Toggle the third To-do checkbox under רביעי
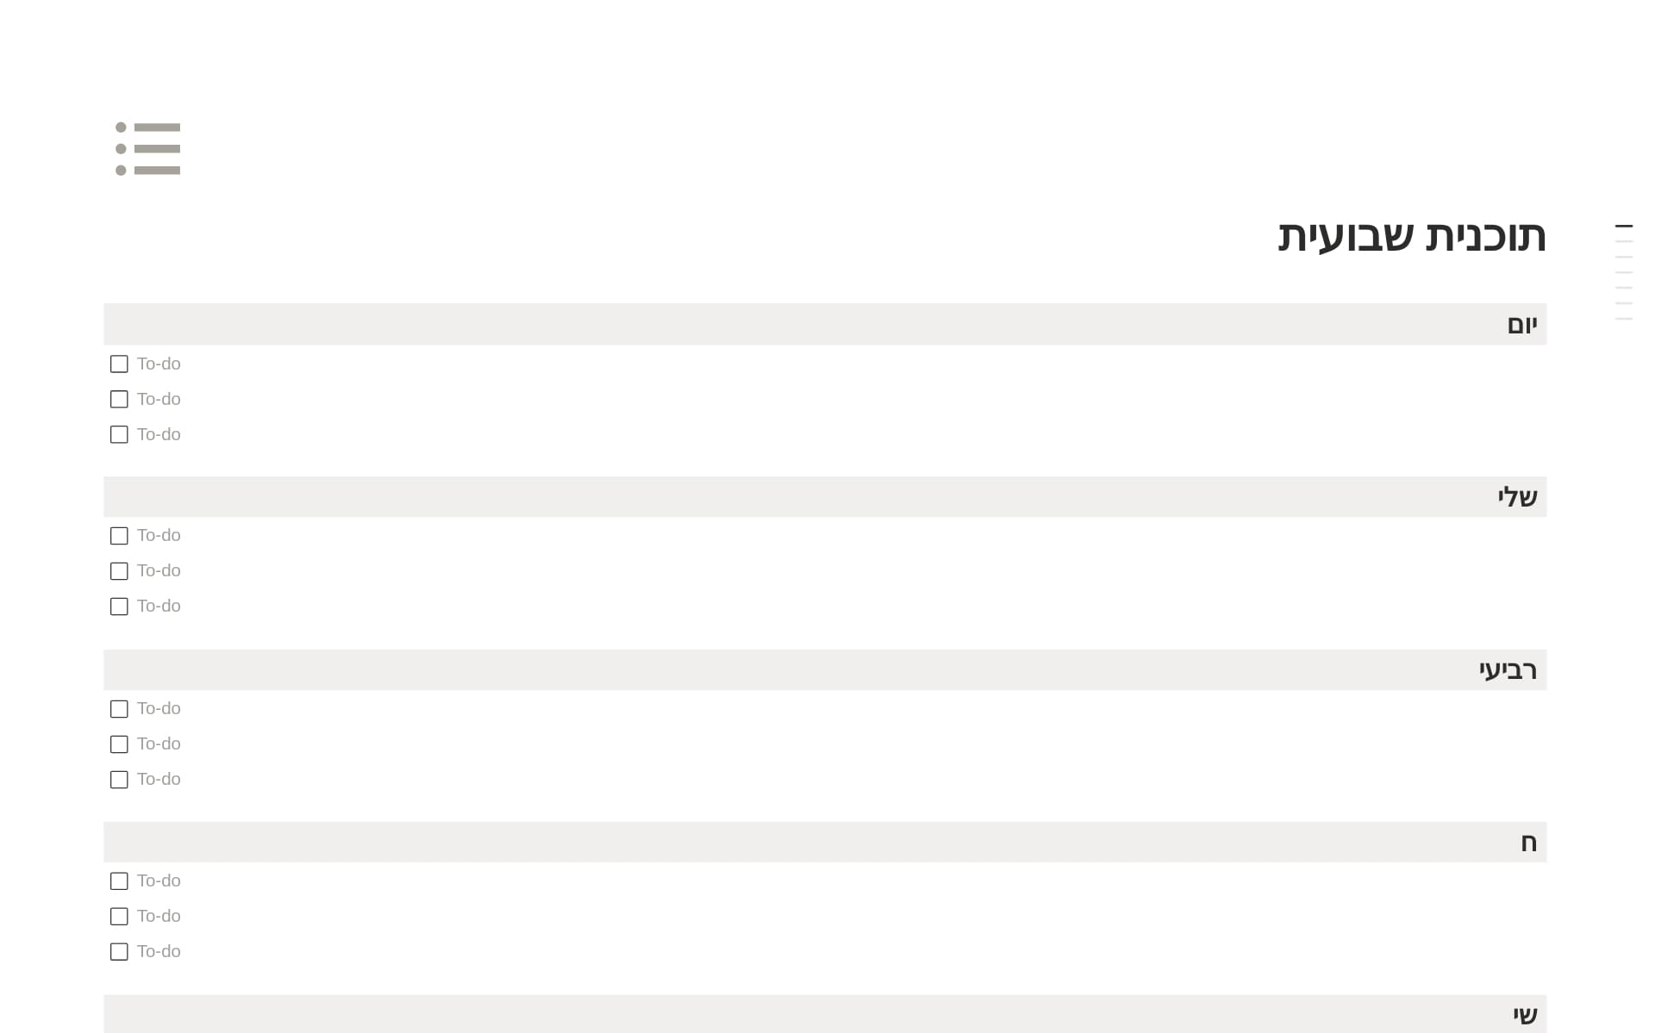This screenshot has width=1655, height=1033. pos(119,780)
